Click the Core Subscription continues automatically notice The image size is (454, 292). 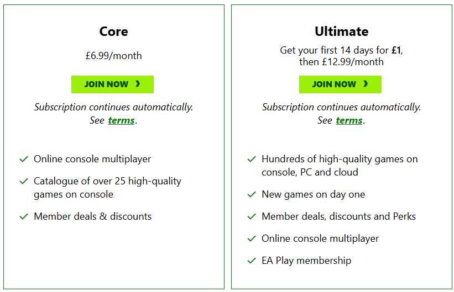(x=113, y=107)
